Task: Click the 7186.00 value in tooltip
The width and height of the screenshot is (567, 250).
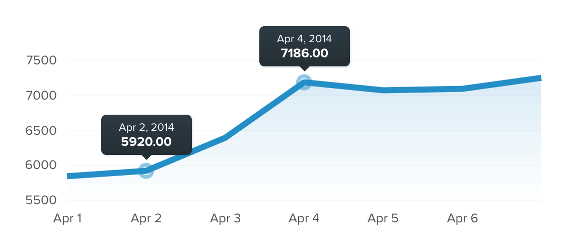Action: point(304,53)
